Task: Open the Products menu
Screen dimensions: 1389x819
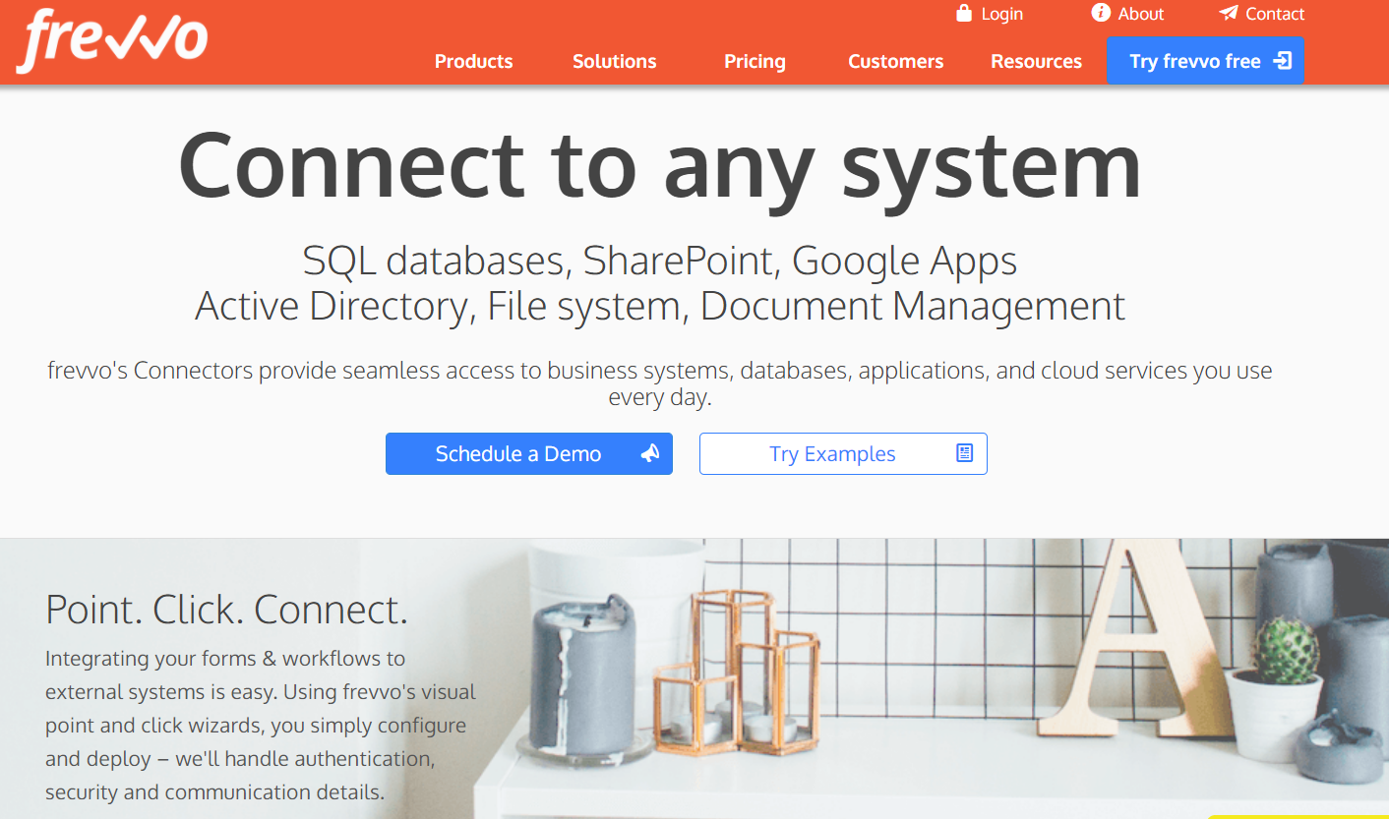Action: (x=474, y=61)
